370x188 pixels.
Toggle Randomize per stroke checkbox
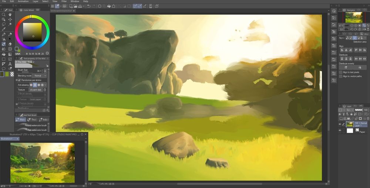[x=19, y=80]
